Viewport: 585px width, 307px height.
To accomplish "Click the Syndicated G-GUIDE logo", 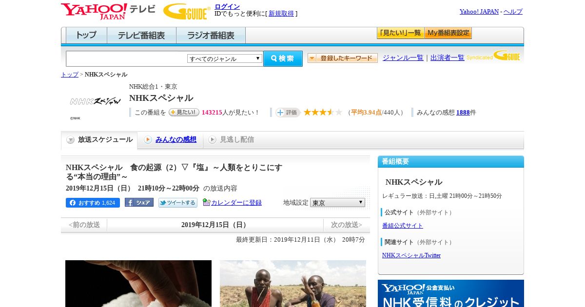I will 493,56.
